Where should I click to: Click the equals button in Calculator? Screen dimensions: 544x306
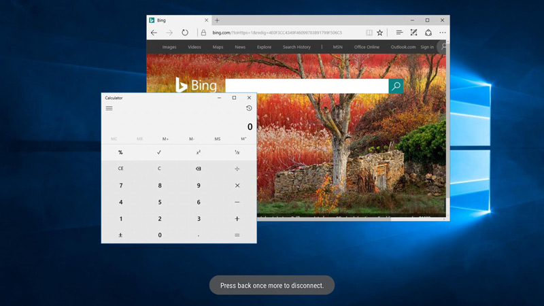[237, 235]
